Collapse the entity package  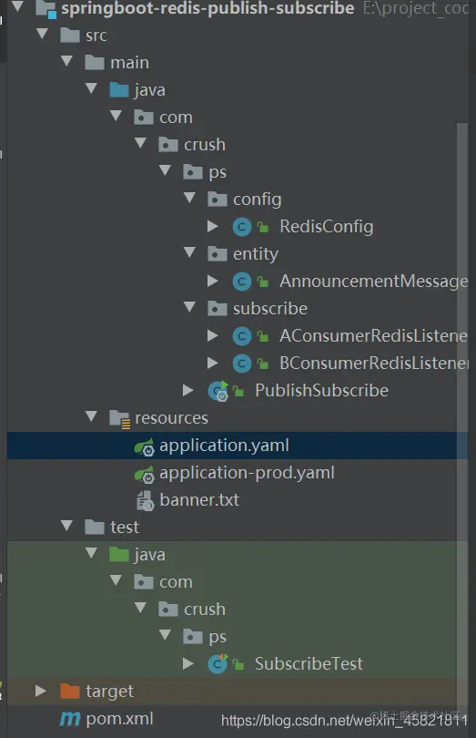click(189, 252)
